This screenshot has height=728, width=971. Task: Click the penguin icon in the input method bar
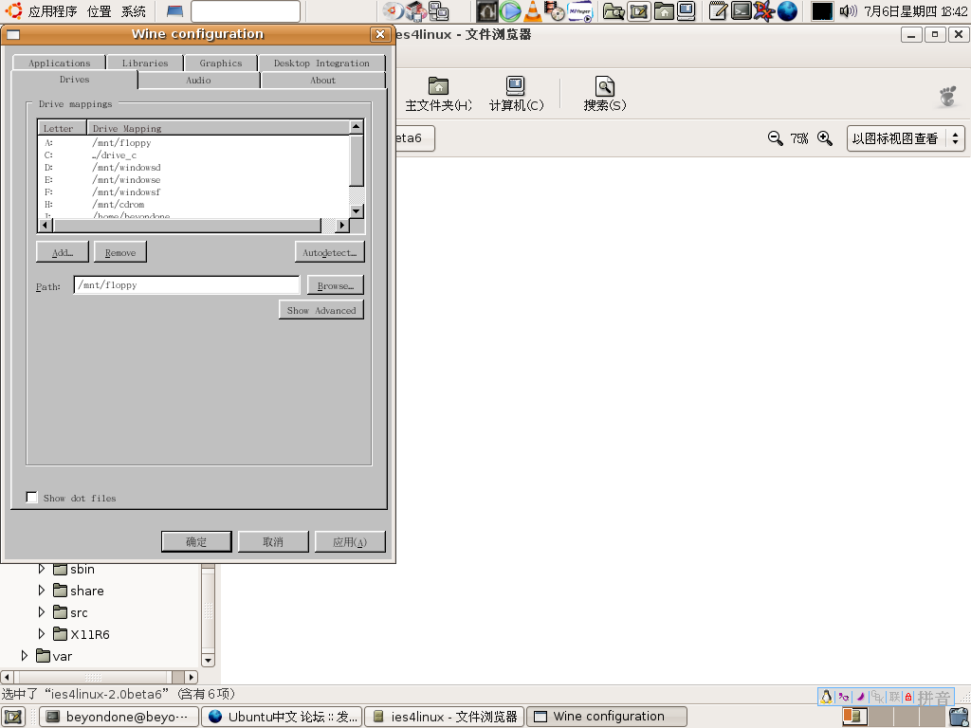tap(826, 697)
